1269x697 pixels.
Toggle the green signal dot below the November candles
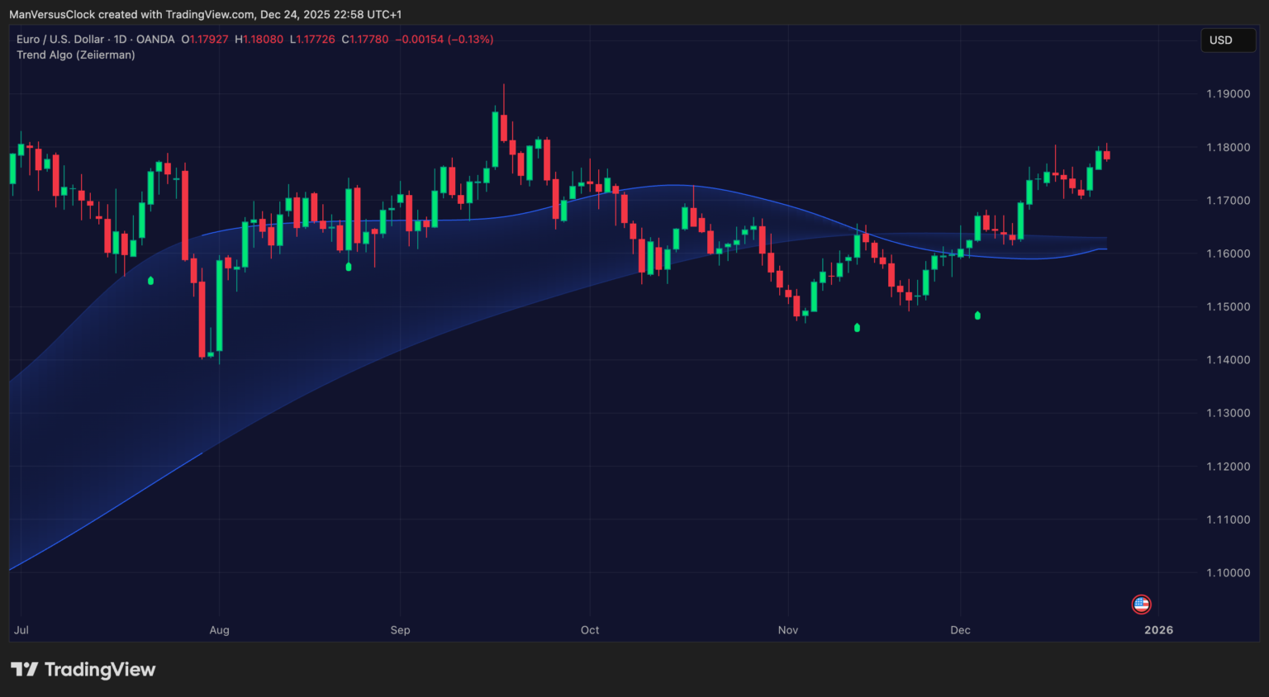pyautogui.click(x=857, y=327)
